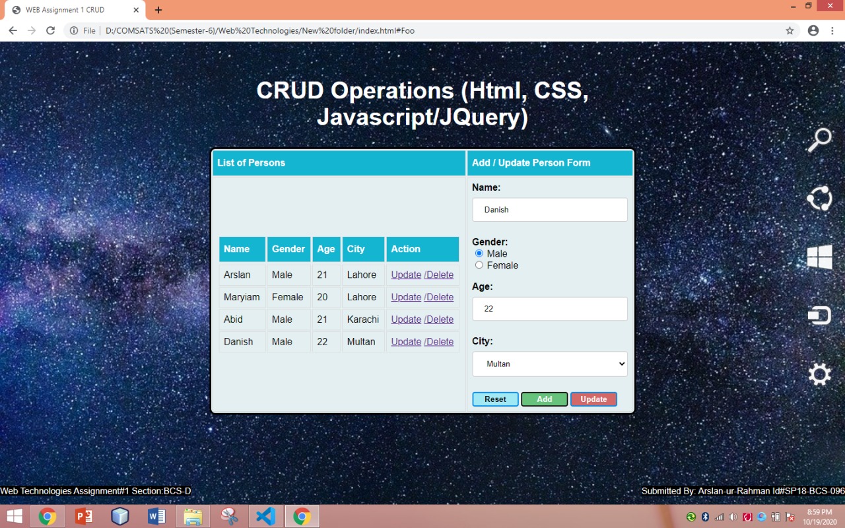Image resolution: width=845 pixels, height=528 pixels.
Task: Click the Start charm Windows logo
Action: (x=819, y=257)
